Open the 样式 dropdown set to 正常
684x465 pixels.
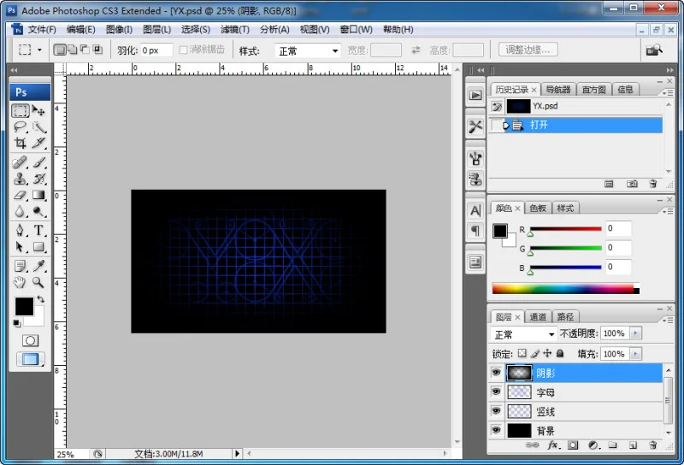(308, 50)
